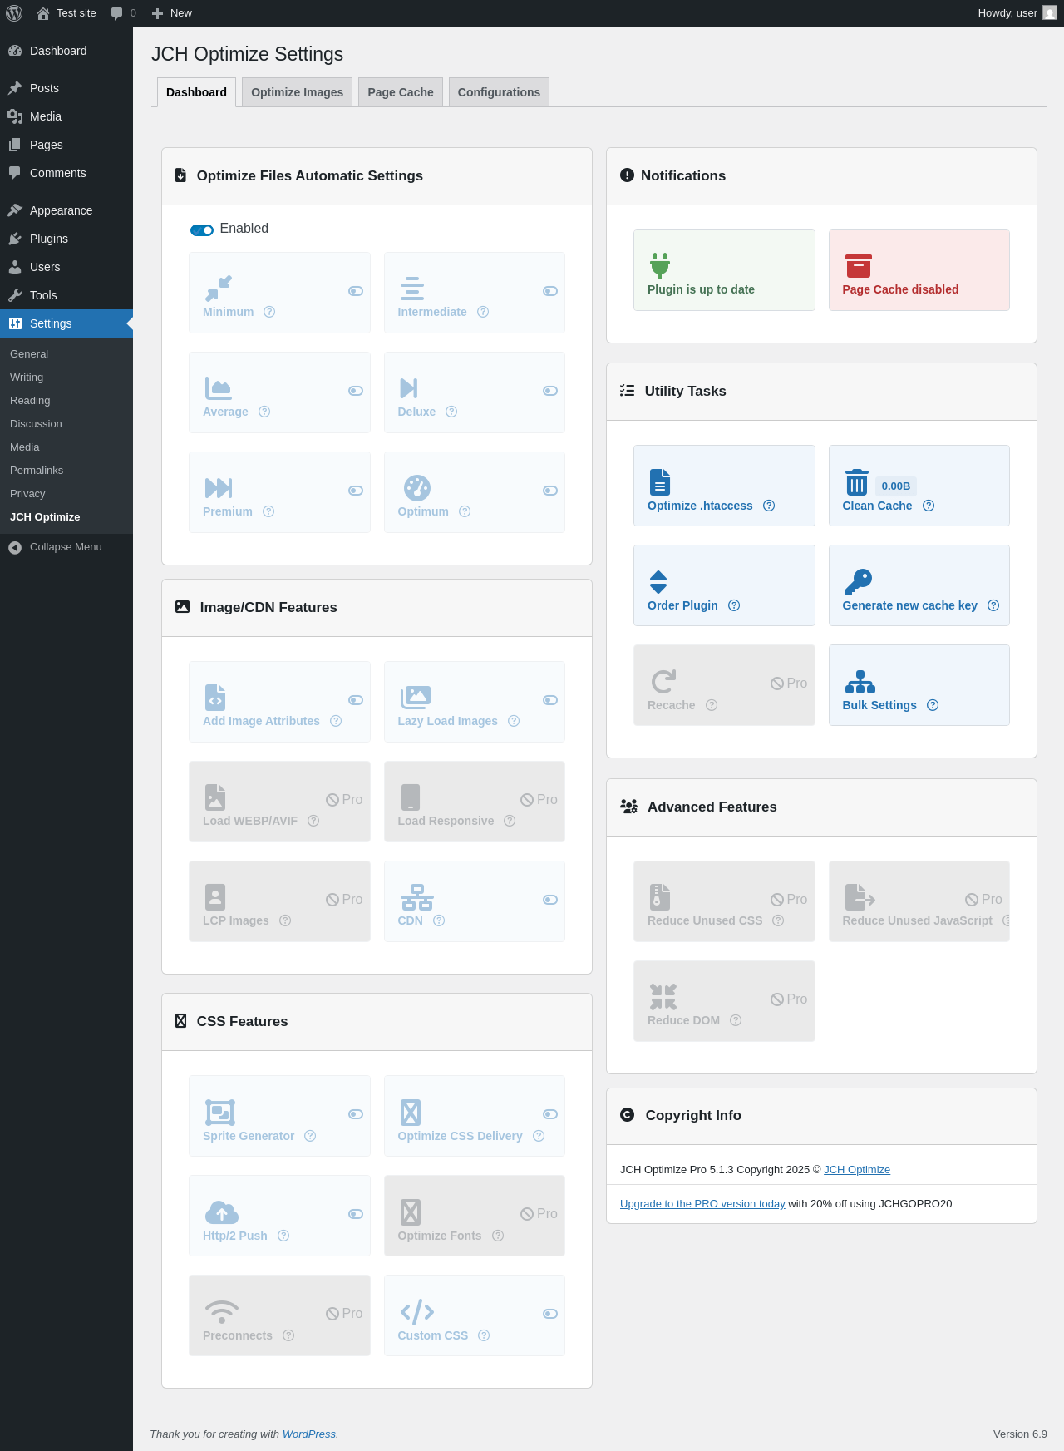The width and height of the screenshot is (1064, 1451).
Task: Toggle the Deluxe preset switch
Action: click(x=550, y=391)
